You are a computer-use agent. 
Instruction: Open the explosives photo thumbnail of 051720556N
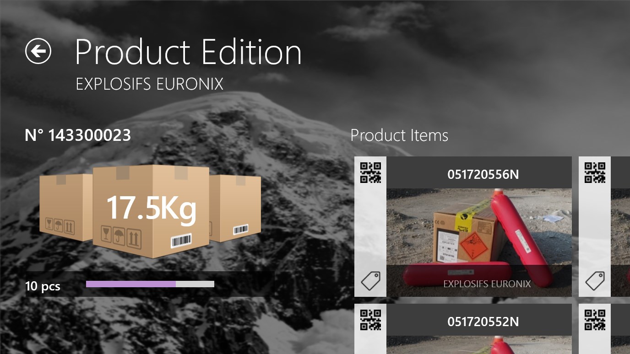(479, 242)
